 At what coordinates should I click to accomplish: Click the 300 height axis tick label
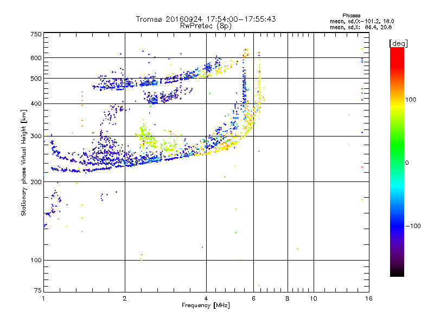click(x=36, y=136)
